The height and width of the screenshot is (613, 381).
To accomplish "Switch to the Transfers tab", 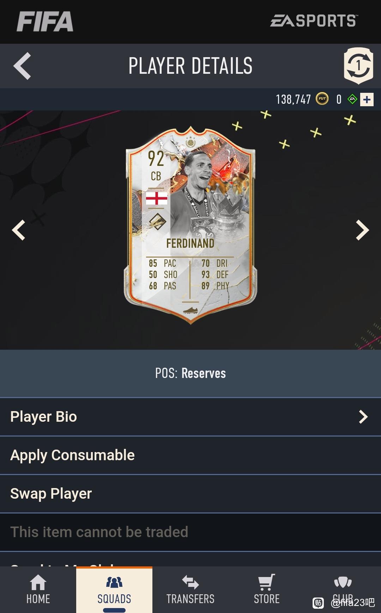I will click(x=190, y=590).
